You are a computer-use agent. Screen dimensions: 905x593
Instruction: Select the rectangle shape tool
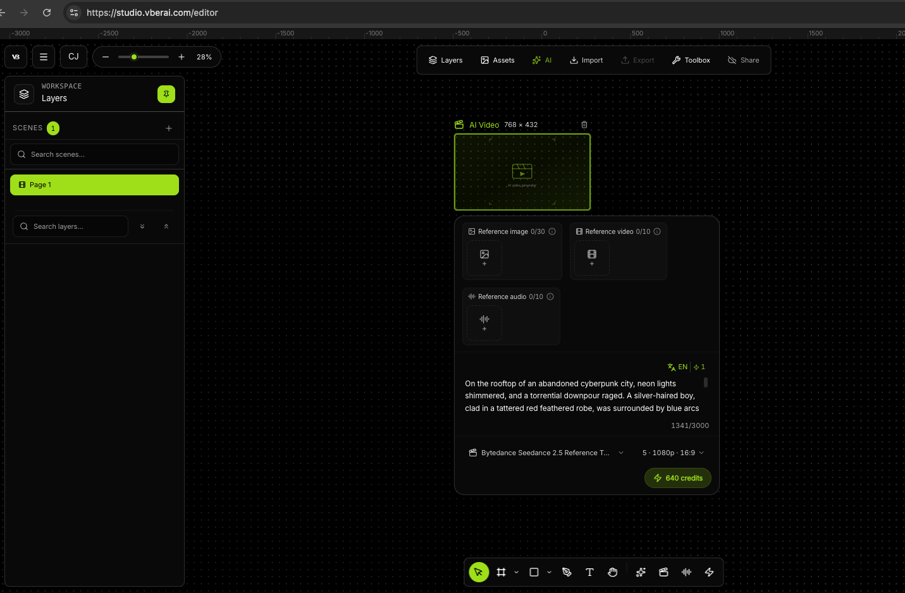tap(534, 572)
